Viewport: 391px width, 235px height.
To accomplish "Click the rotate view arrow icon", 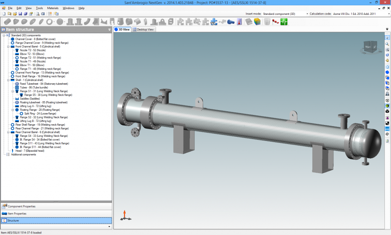I will [387, 55].
